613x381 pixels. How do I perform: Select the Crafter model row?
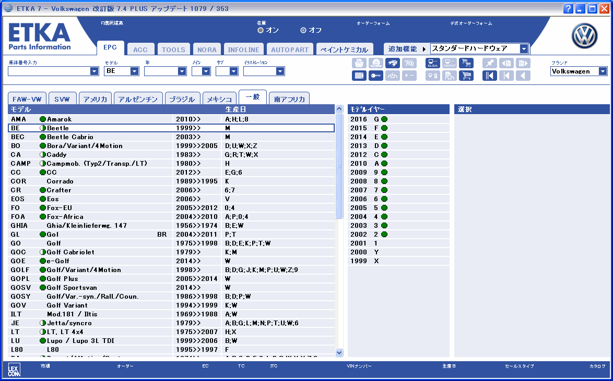coord(171,190)
